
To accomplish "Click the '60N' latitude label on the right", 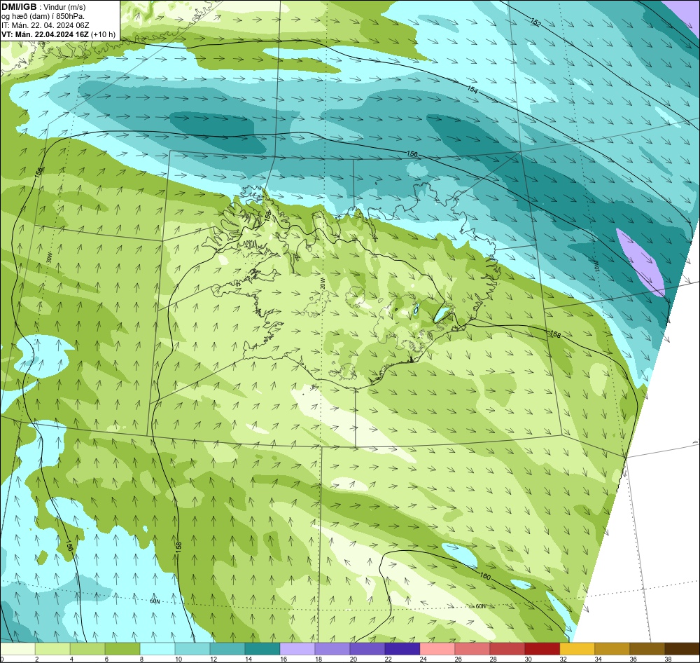I will point(480,606).
